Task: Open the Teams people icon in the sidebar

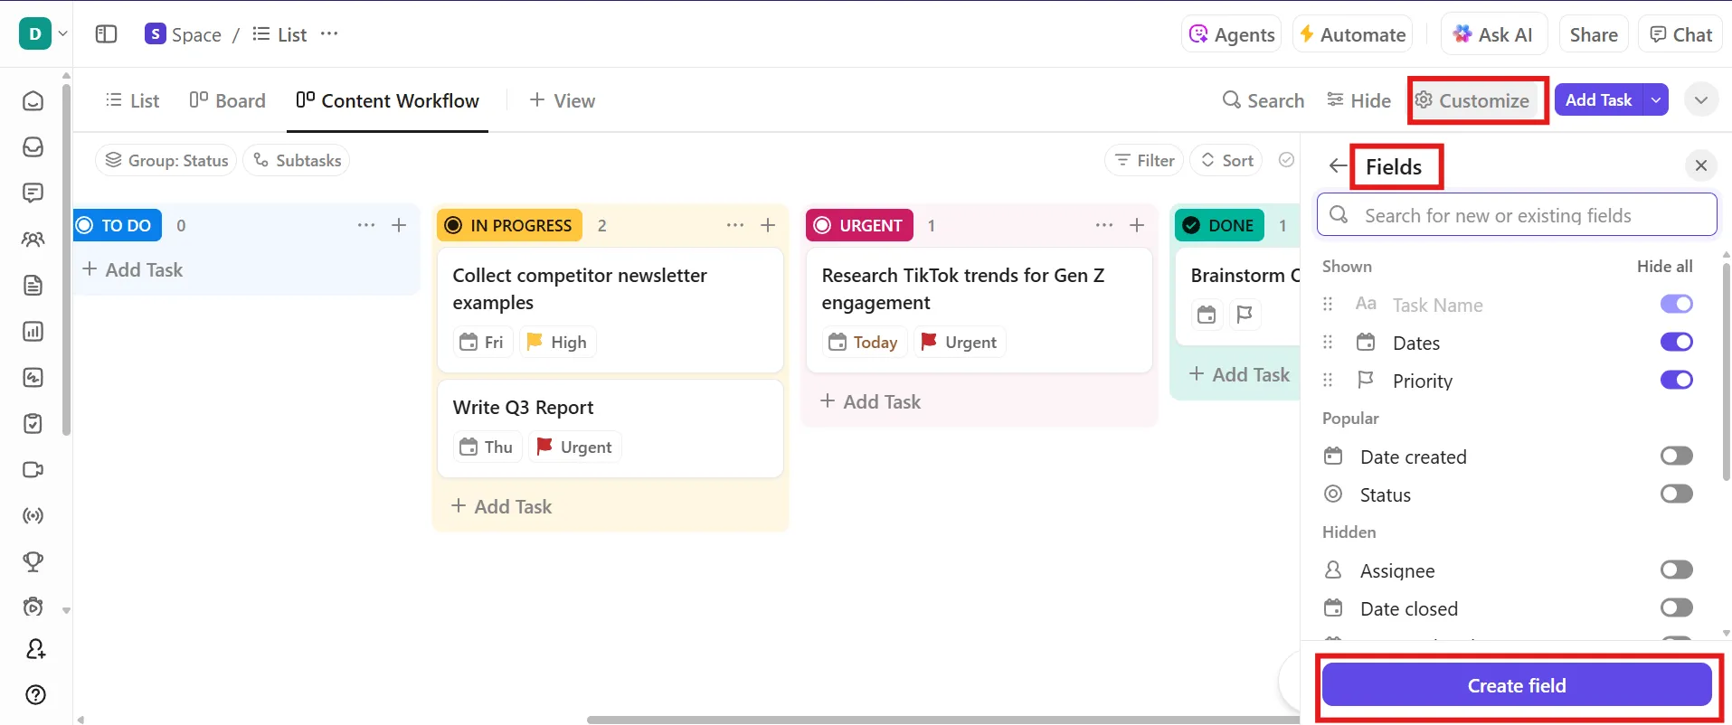Action: (x=33, y=240)
